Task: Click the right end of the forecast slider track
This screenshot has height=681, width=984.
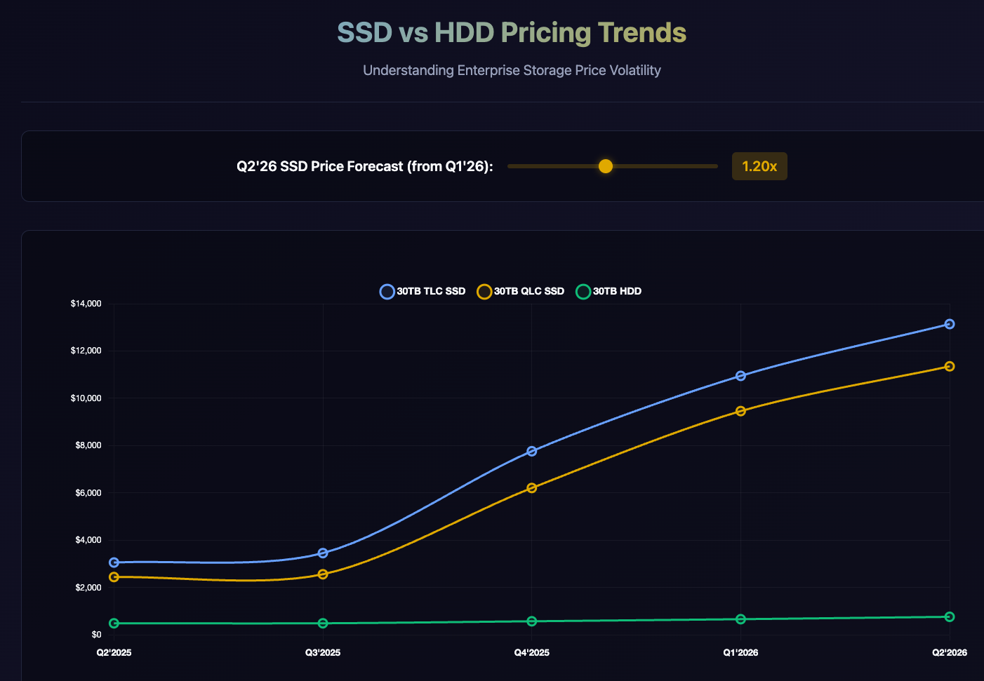Action: [714, 166]
